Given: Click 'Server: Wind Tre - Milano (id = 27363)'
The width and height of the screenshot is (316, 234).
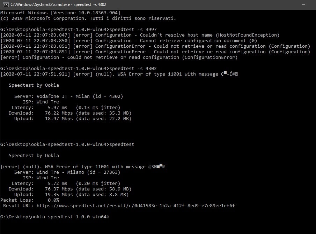Looking at the screenshot, I should point(67,172).
